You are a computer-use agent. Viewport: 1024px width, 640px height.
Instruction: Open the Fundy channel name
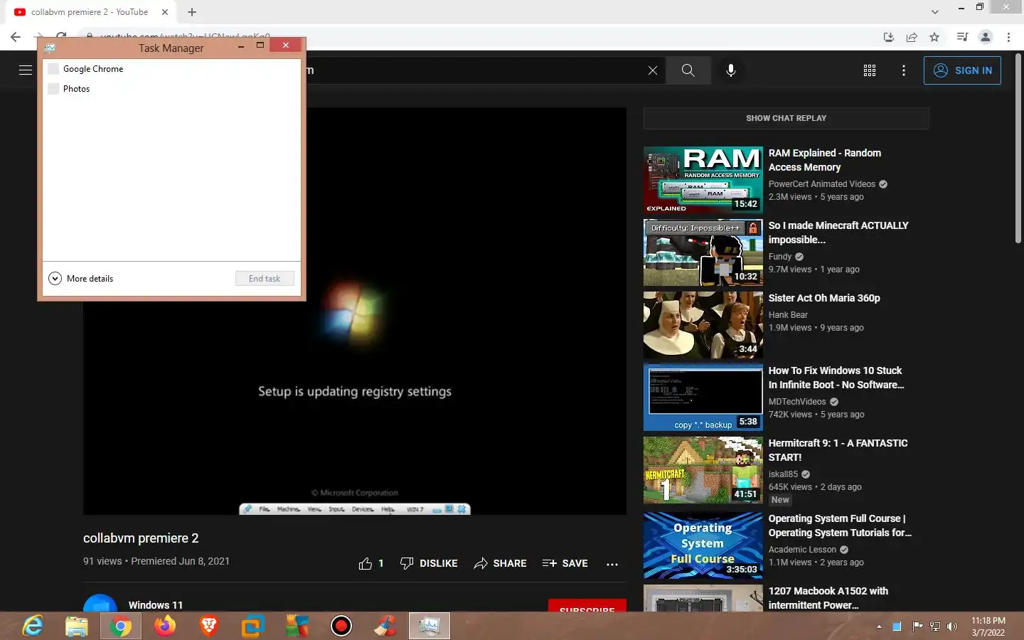point(780,257)
